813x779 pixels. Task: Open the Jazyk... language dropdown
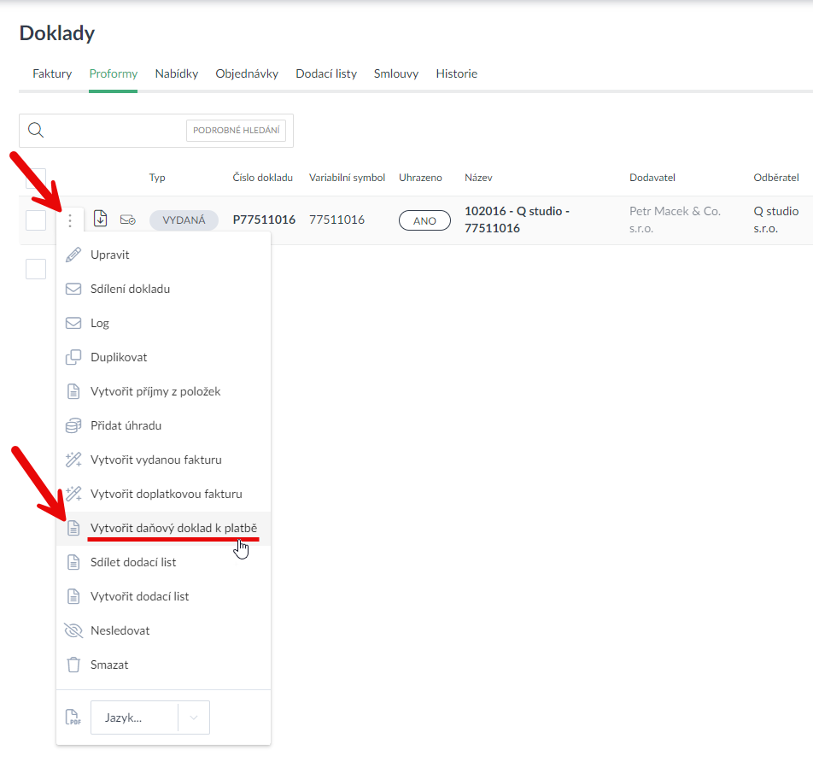pos(134,717)
